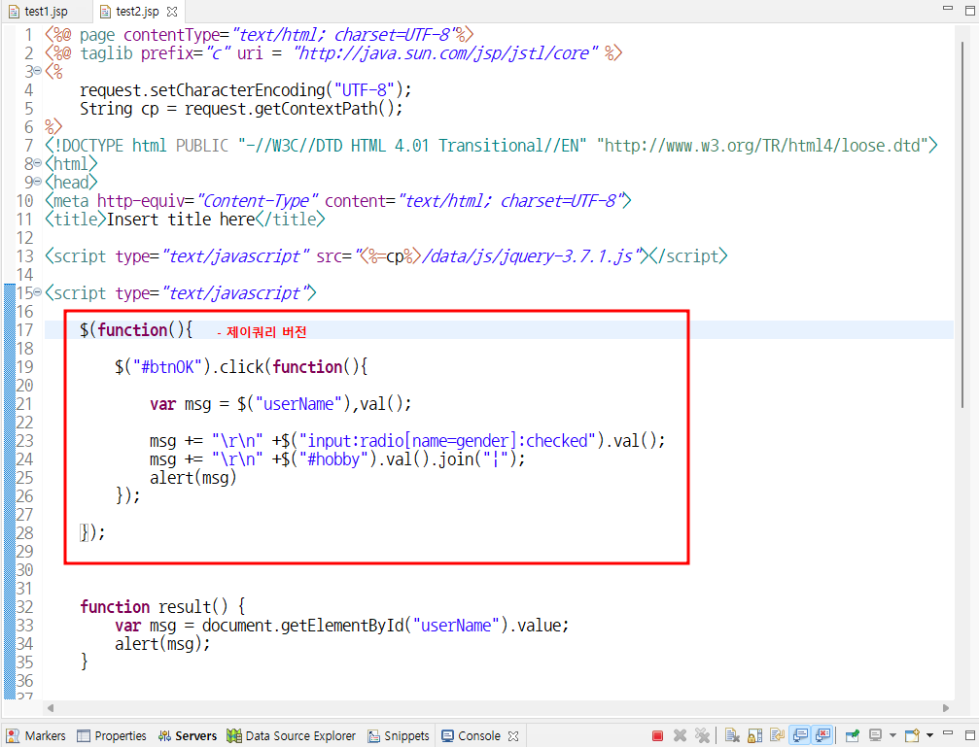
Task: Click the Open Console icon
Action: click(912, 735)
